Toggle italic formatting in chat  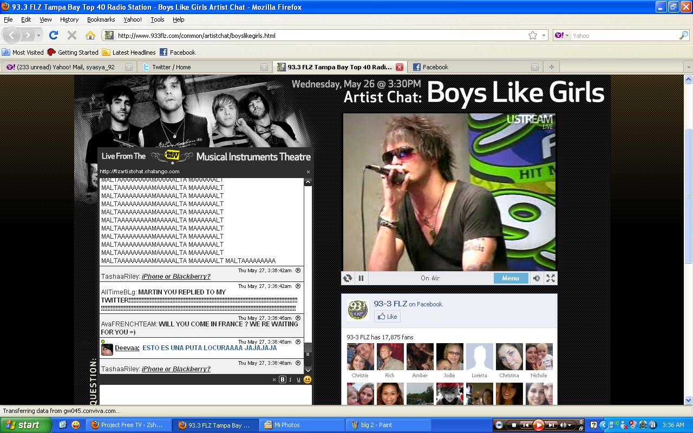tap(291, 380)
